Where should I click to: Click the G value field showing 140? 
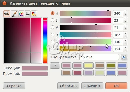coord(118,42)
